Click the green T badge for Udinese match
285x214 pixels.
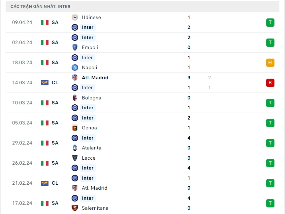point(270,22)
